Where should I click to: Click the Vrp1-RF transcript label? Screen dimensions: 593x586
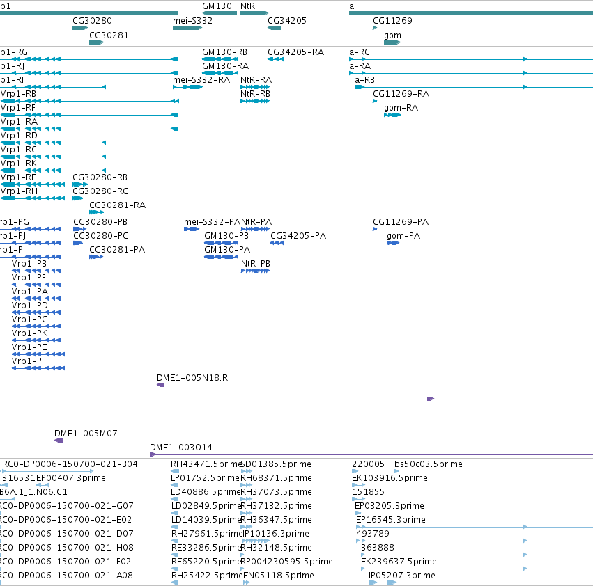click(18, 108)
